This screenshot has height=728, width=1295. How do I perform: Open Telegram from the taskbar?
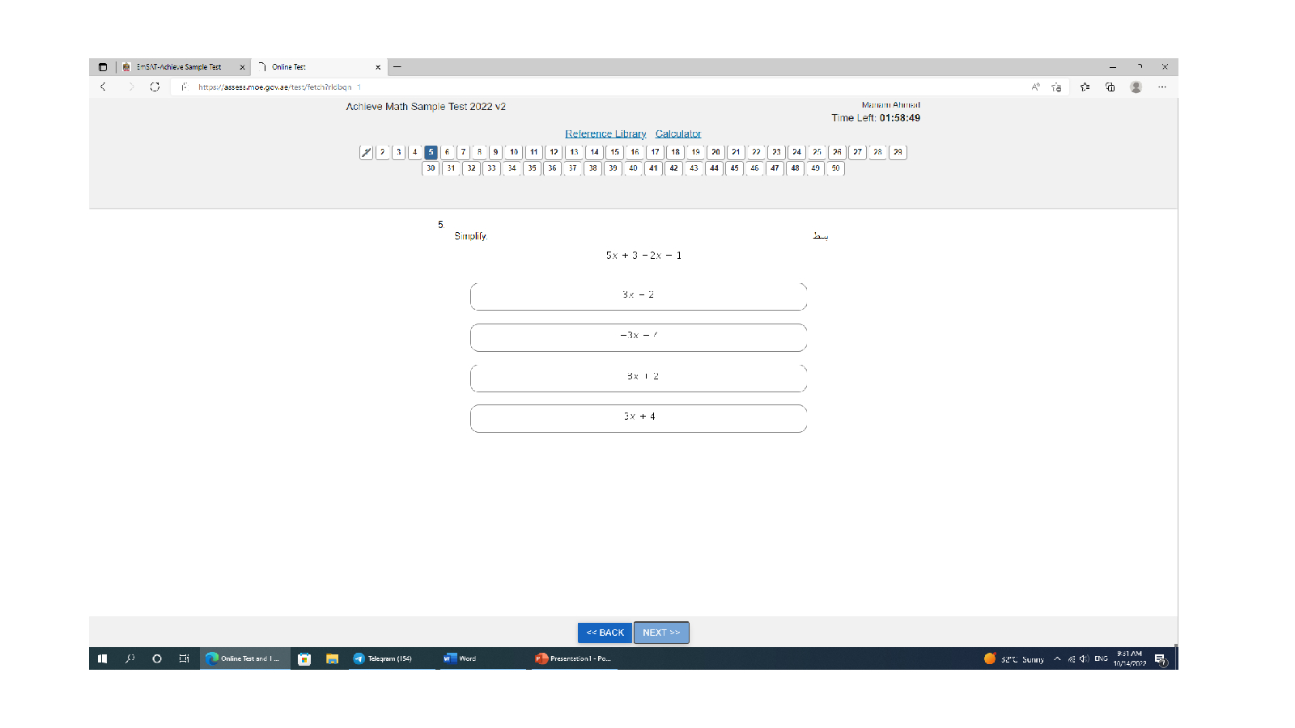tap(383, 658)
